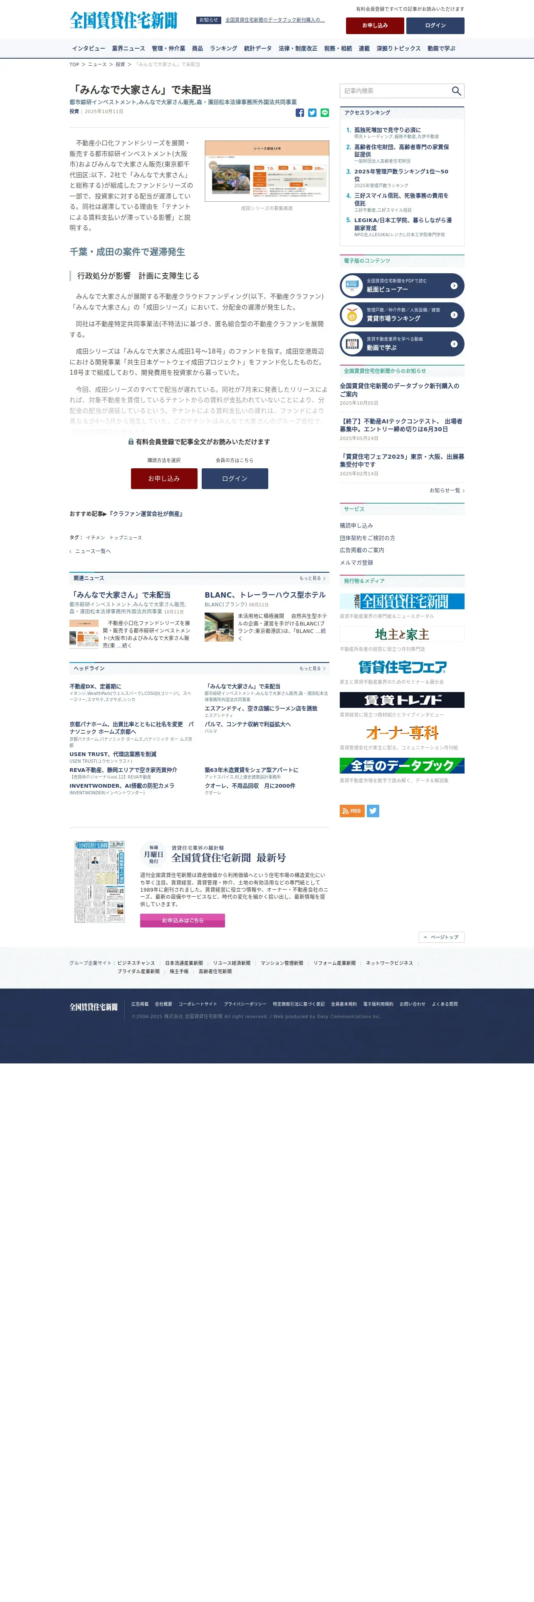Open Twitter icon beside the RSS button
Image resolution: width=534 pixels, height=1602 pixels.
[x=373, y=811]
